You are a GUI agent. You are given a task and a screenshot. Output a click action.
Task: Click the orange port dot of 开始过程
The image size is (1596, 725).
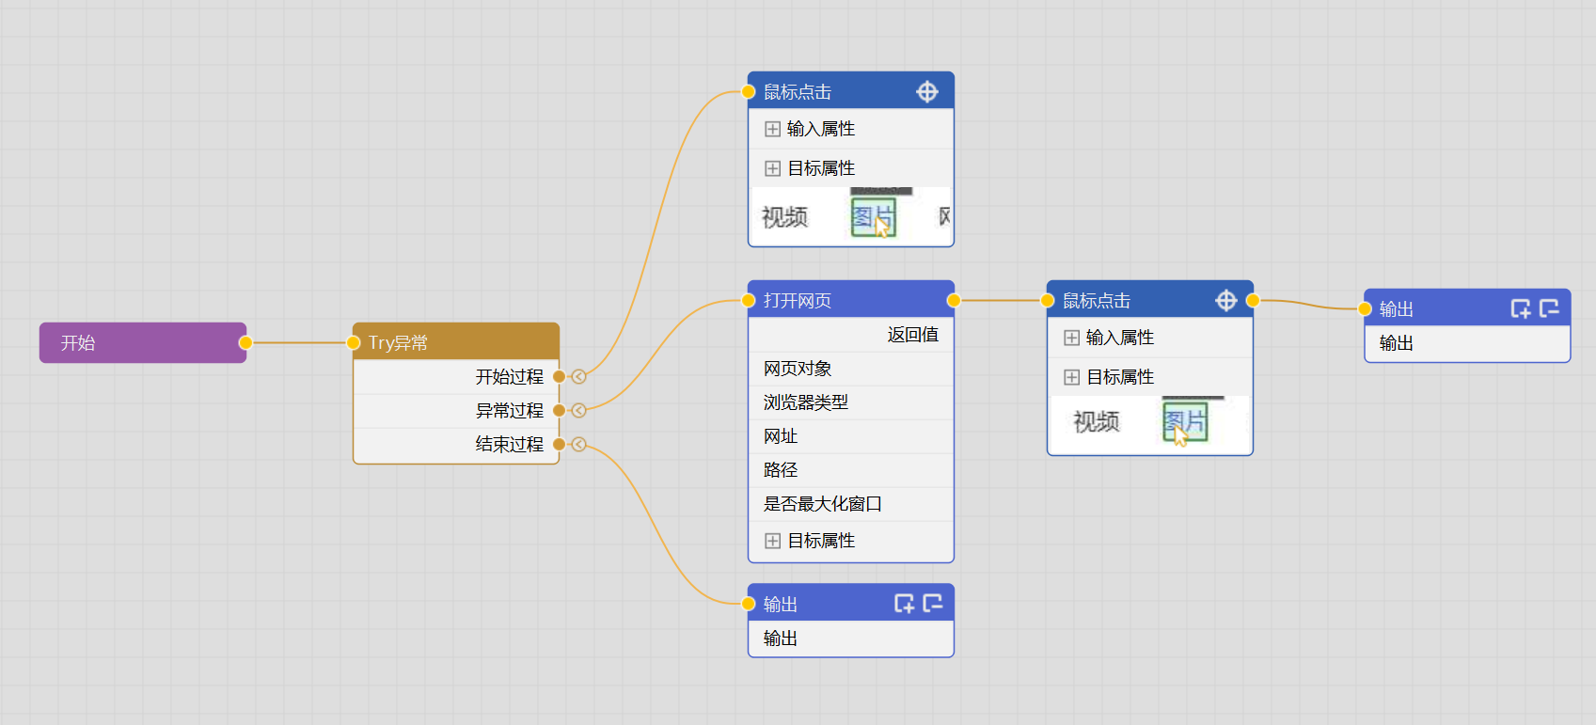(x=560, y=377)
